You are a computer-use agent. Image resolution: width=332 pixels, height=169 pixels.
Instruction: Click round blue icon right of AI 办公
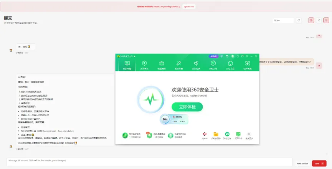(222, 56)
